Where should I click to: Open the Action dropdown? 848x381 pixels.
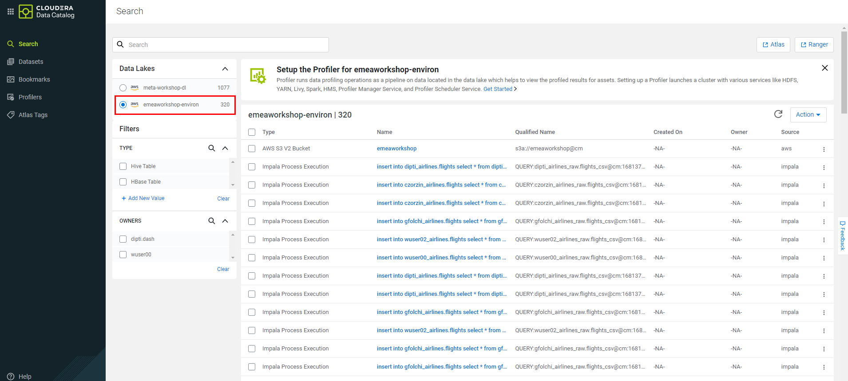pyautogui.click(x=808, y=114)
